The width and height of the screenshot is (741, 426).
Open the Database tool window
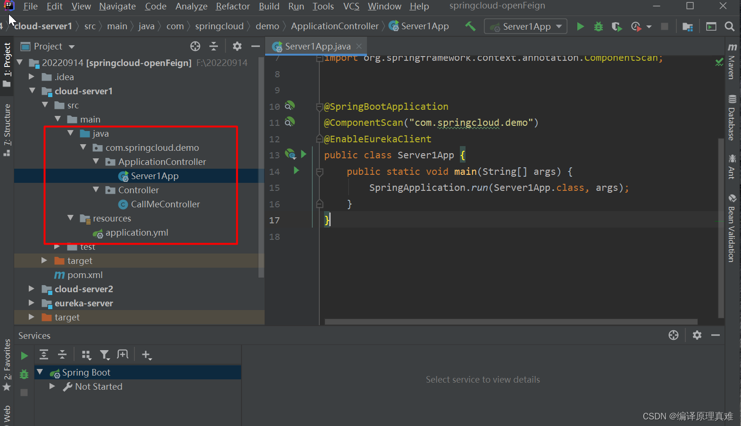(x=732, y=118)
